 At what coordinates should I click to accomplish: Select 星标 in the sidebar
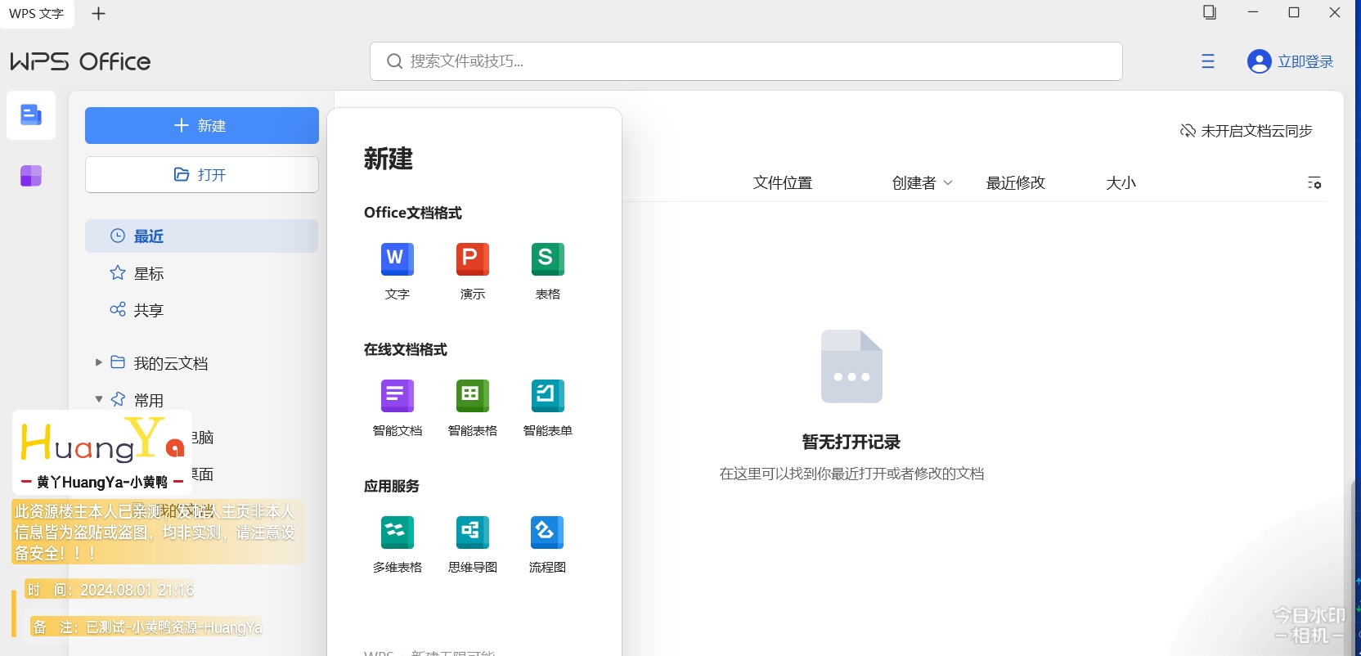point(148,273)
